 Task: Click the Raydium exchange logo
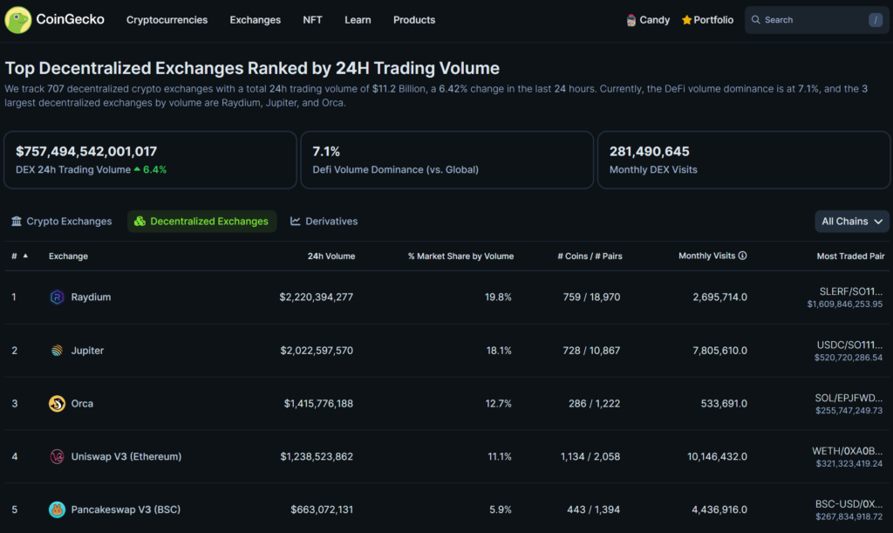coord(57,297)
